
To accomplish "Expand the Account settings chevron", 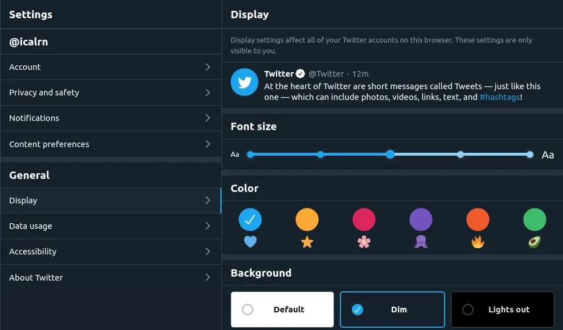I will click(x=208, y=66).
